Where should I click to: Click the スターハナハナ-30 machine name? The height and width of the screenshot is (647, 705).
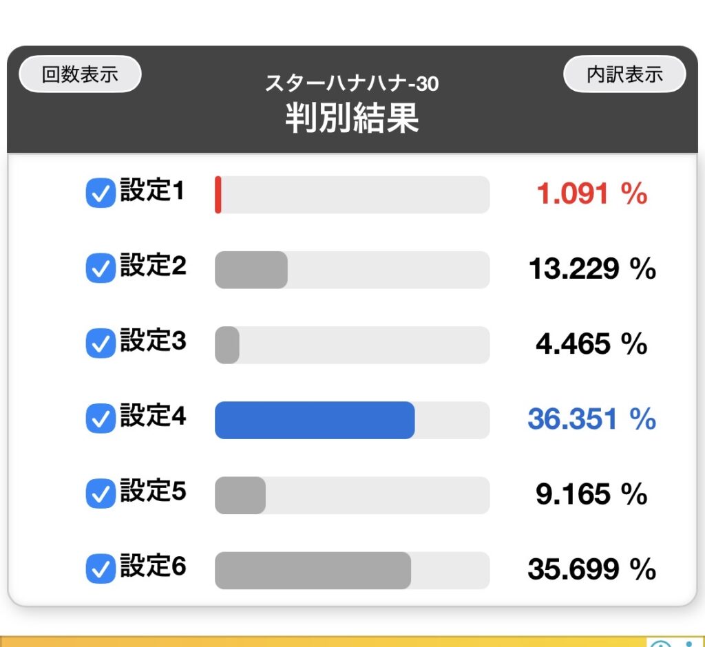(x=352, y=84)
